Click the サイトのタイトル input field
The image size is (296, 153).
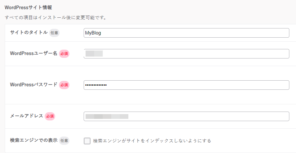click(x=186, y=33)
